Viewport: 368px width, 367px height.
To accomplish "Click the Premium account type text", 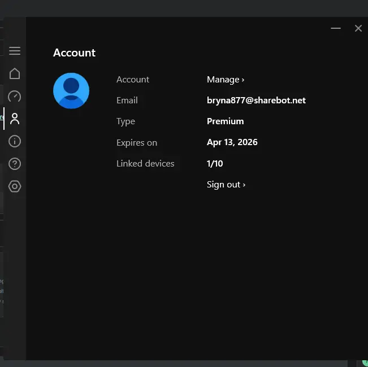I will (225, 121).
